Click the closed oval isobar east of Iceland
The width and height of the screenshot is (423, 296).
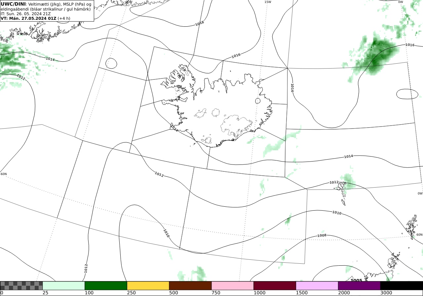coord(407,94)
